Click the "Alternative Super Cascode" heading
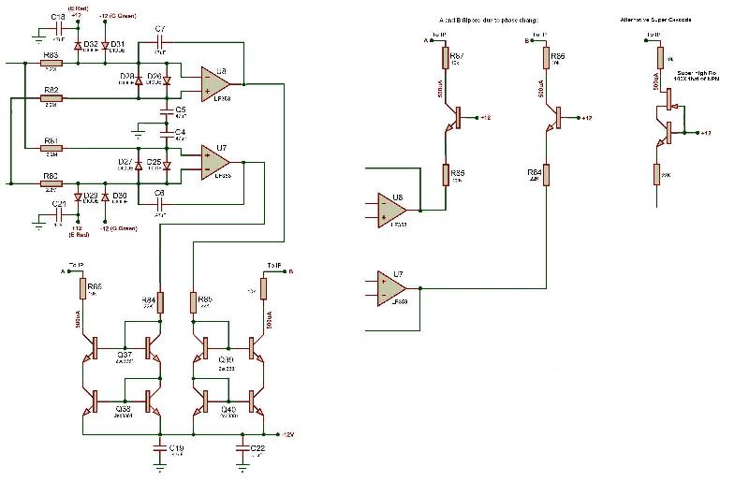The height and width of the screenshot is (496, 749). (x=655, y=19)
